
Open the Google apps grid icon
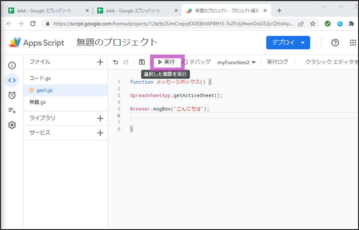click(x=353, y=43)
